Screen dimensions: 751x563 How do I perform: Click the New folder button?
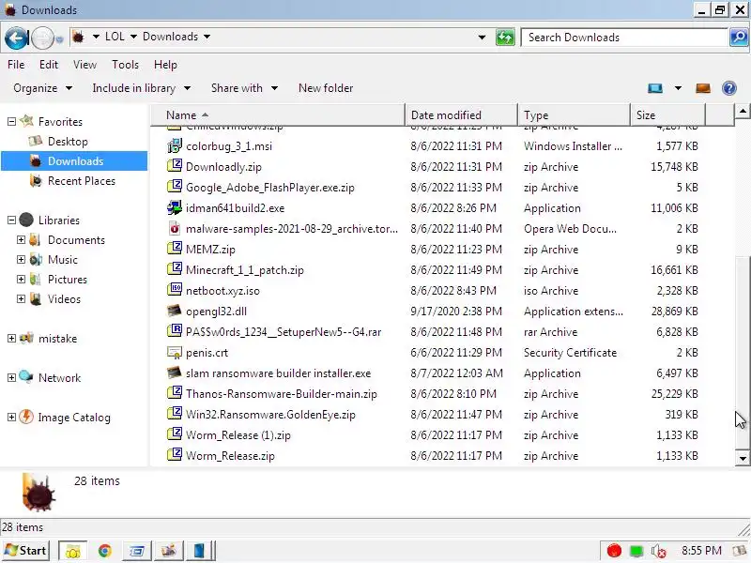[x=326, y=88]
